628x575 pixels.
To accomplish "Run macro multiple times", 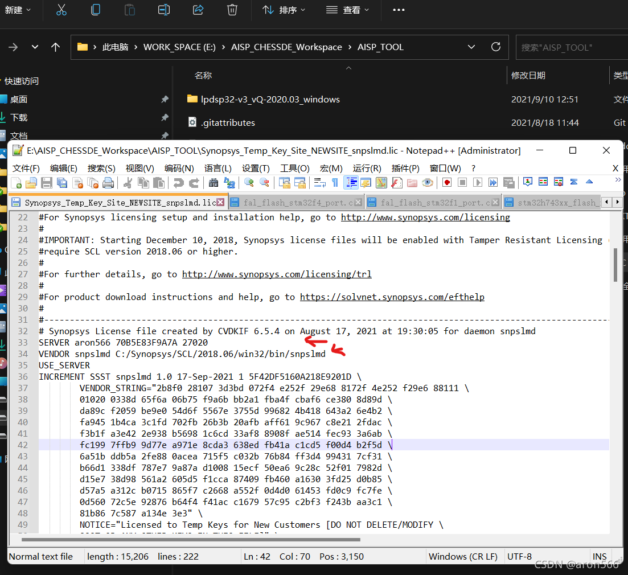I will [x=493, y=183].
